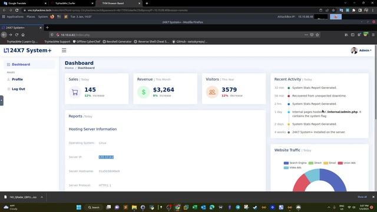Open Reverse Shell Cheat Sheet bookmark
Image resolution: width=377 pixels, height=212 pixels.
coord(151,42)
